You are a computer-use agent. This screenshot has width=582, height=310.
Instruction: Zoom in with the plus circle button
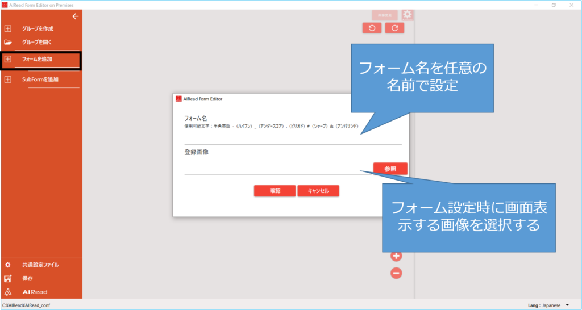396,255
